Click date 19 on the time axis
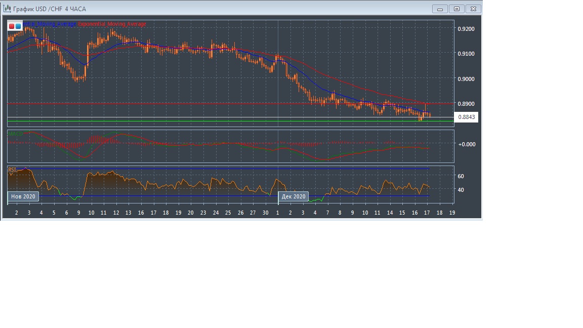Screen dimensions: 583x328 [x=452, y=213]
